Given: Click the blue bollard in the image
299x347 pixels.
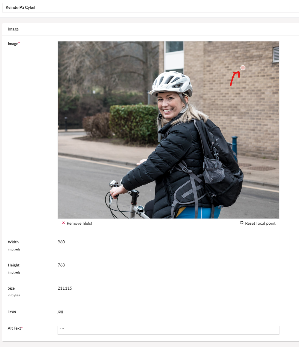Looking at the screenshot, I should pyautogui.click(x=235, y=146).
